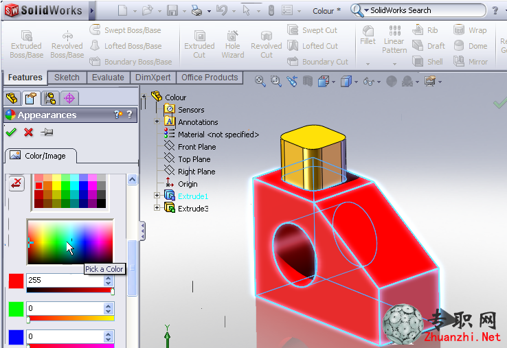The width and height of the screenshot is (507, 348).
Task: Expand the Extrude3 feature node
Action: [157, 208]
